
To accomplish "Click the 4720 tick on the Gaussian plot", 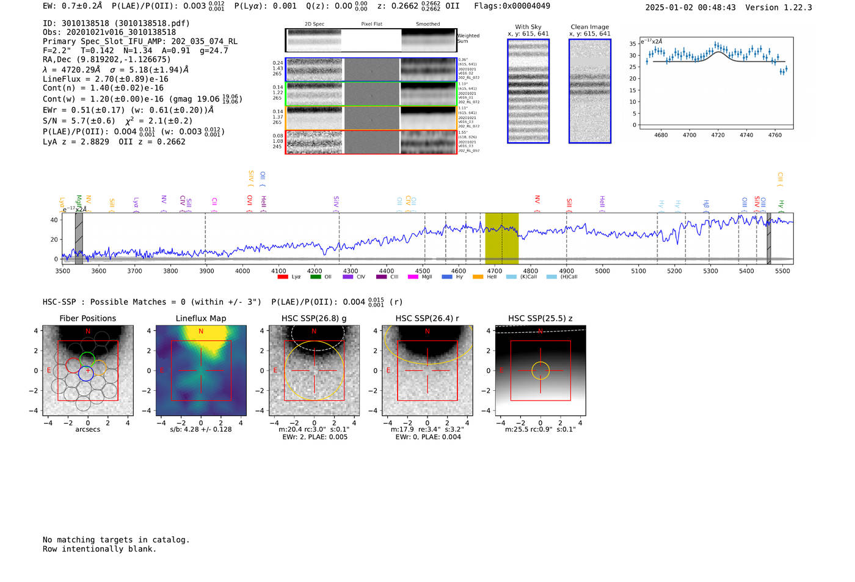I will tap(718, 136).
